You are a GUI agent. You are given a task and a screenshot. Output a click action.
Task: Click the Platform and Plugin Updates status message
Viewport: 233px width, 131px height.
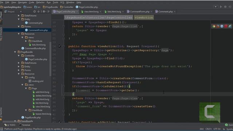tap(40, 129)
